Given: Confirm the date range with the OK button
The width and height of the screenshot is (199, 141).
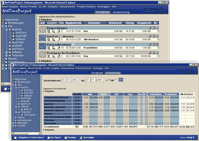Looking at the screenshot, I should 121,79.
